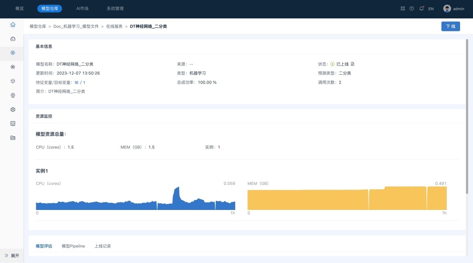Click the help question mark icon
This screenshot has height=263, width=473.
(412, 8)
